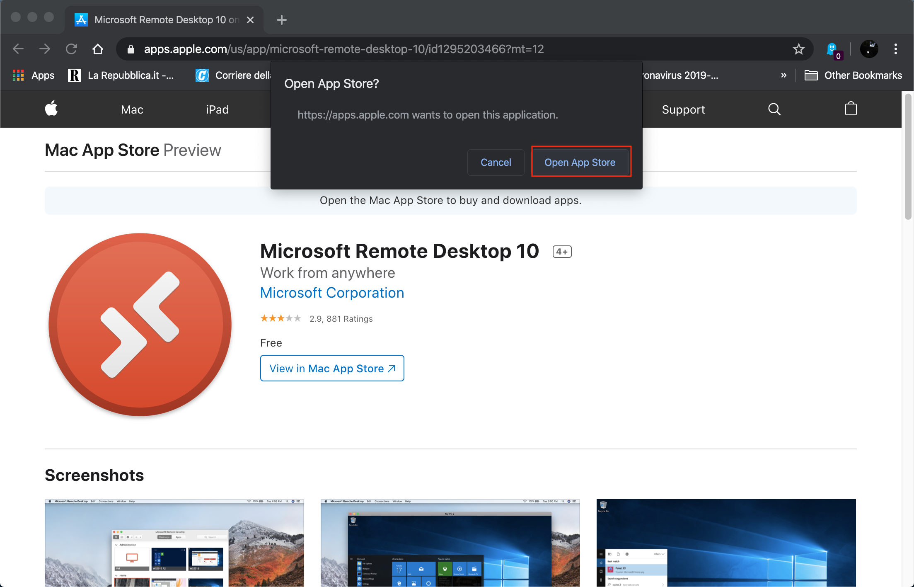Open the Corriere della Sera bookmark
This screenshot has height=587, width=914.
tap(233, 75)
